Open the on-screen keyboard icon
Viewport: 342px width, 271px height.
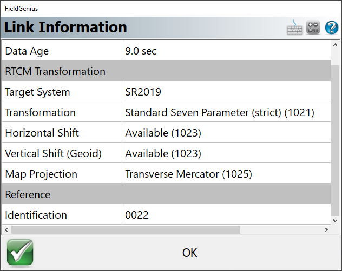(x=294, y=28)
